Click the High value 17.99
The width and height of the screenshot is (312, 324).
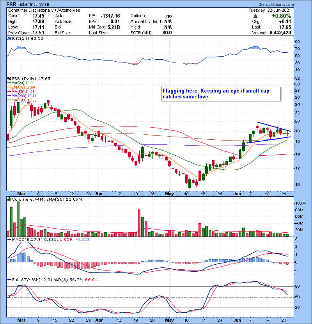(x=38, y=21)
